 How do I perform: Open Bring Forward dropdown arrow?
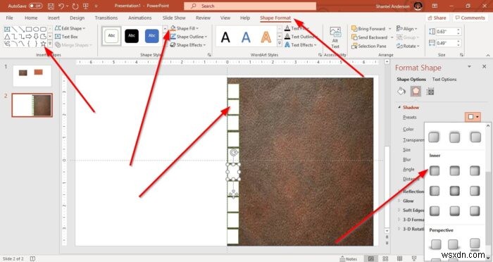(x=390, y=29)
